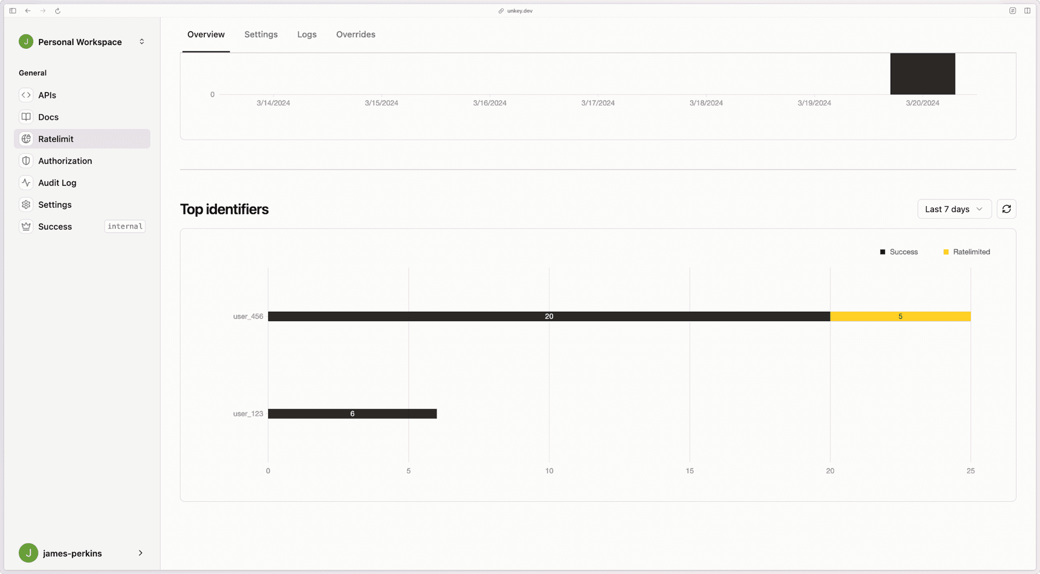Click the Settings tab on Overview
Screen dimensions: 1040x574
(261, 34)
